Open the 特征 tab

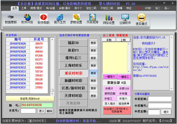129,8
